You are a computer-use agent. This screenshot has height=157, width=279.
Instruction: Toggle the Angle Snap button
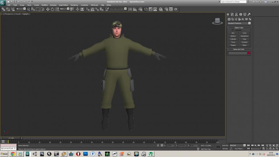click(x=92, y=9)
